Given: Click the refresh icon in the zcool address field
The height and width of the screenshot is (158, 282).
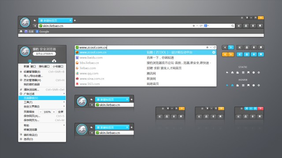Looking at the screenshot, I should pos(215,47).
